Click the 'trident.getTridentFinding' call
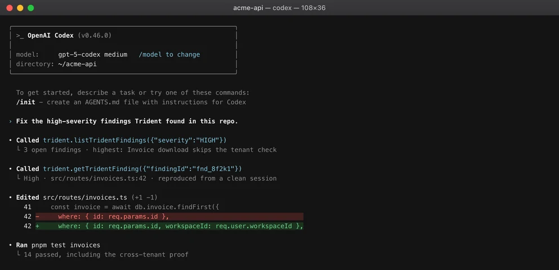Screen dimensions: 559x270 tap(143, 169)
